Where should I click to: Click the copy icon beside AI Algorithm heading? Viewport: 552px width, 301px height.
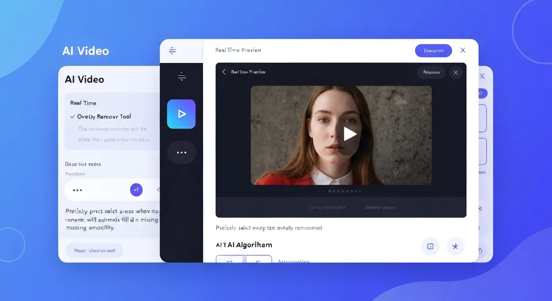[x=430, y=246]
